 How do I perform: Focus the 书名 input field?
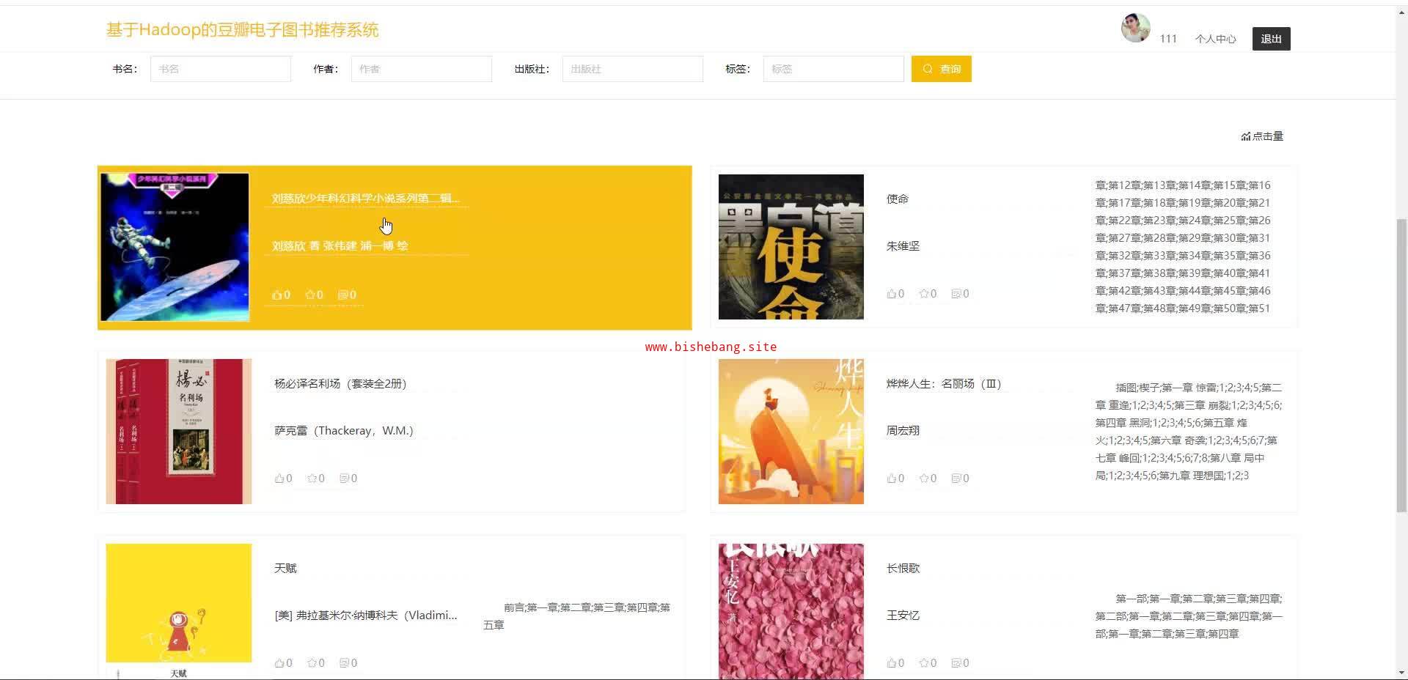click(x=221, y=69)
